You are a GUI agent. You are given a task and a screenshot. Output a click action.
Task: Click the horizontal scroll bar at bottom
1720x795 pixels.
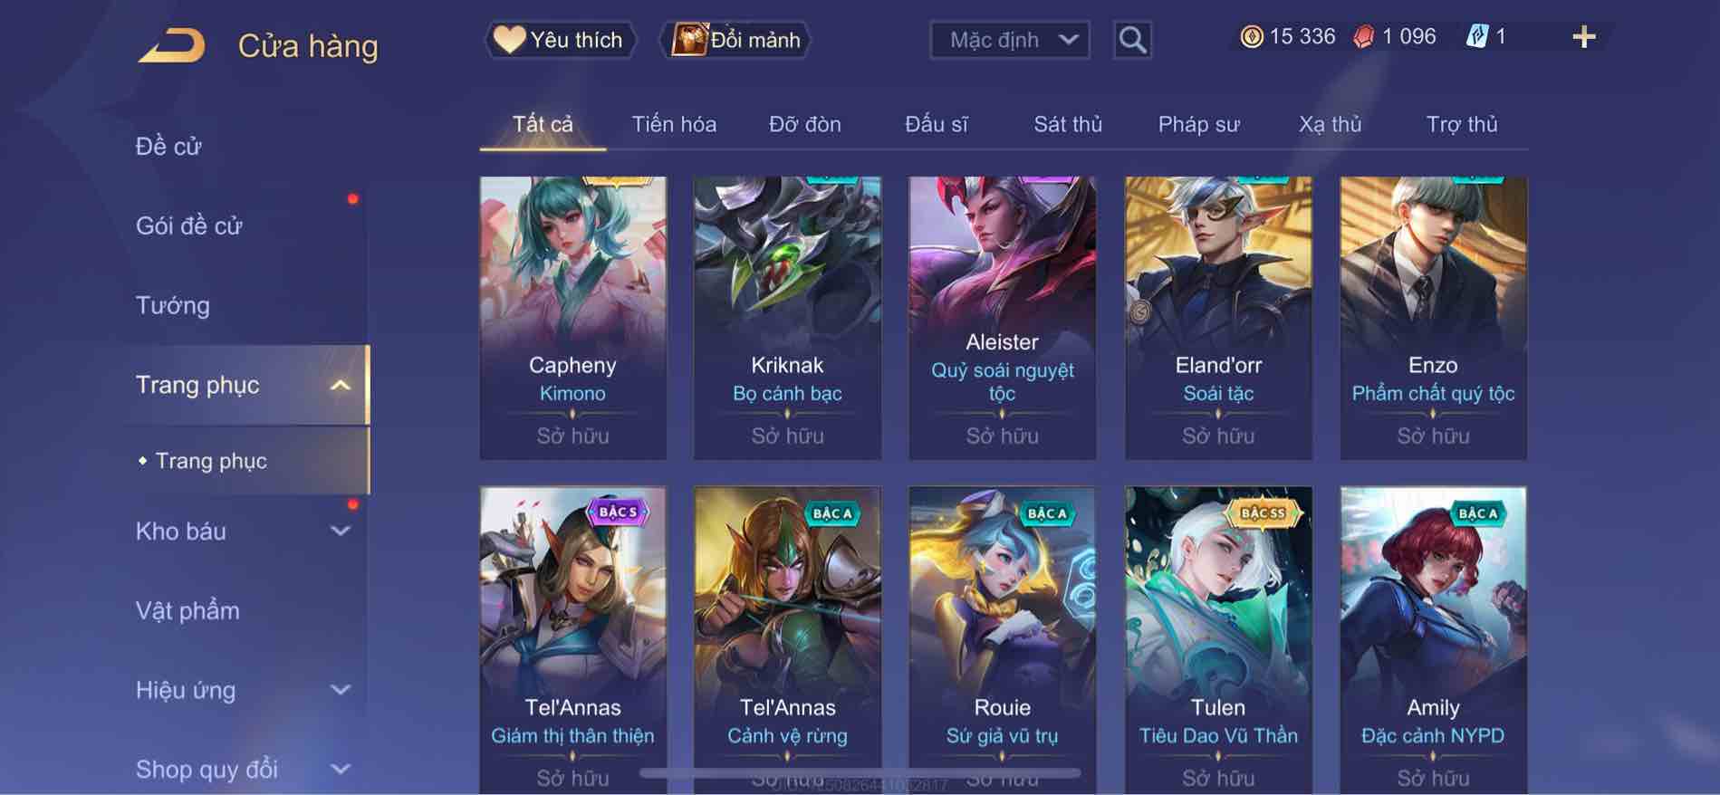[860, 773]
